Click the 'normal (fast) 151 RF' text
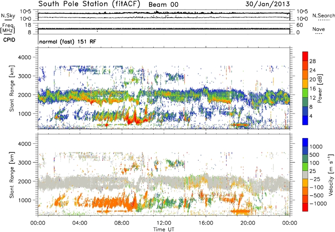335x232 pixels. 67,41
